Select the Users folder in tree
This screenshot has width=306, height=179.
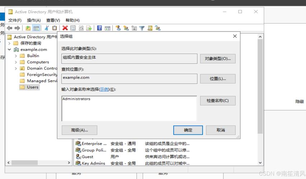(29, 87)
